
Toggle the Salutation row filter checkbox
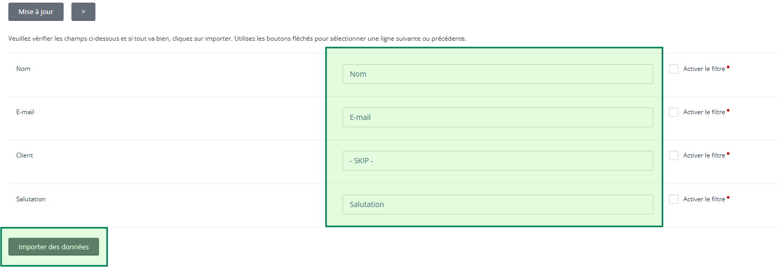pos(674,199)
